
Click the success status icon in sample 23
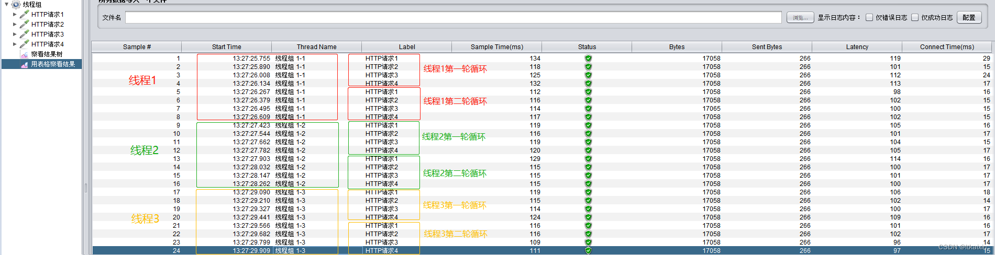588,242
